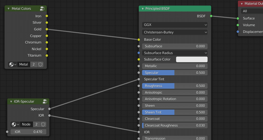The height and width of the screenshot is (140, 263).
Task: Click the Silver output socket
Action: tap(47, 23)
